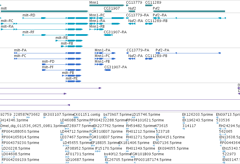Screen dimensions: 240x164
Task: Click the milt-PE protein feature
Action: pyautogui.click(x=74, y=81)
